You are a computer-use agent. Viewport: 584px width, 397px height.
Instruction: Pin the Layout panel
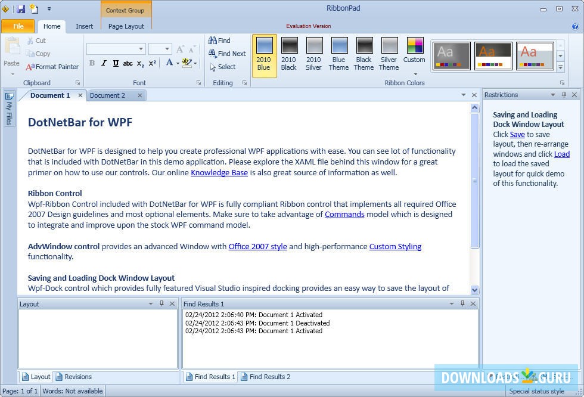click(x=161, y=303)
